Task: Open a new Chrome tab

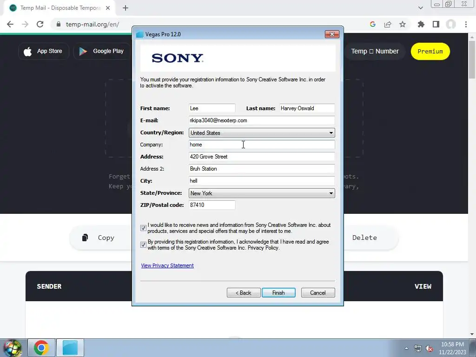Action: pyautogui.click(x=126, y=8)
